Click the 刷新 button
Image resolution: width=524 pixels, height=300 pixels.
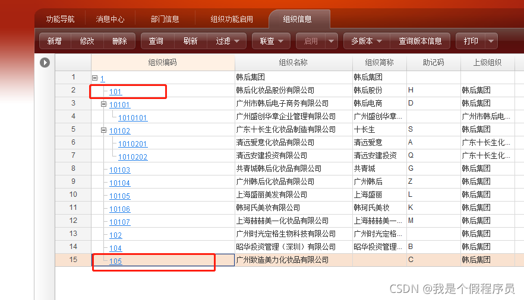click(x=191, y=41)
